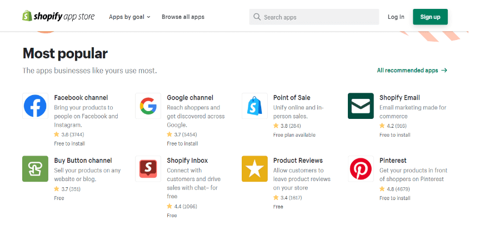Click 'Free plan available' under Point of Sale

(x=294, y=135)
